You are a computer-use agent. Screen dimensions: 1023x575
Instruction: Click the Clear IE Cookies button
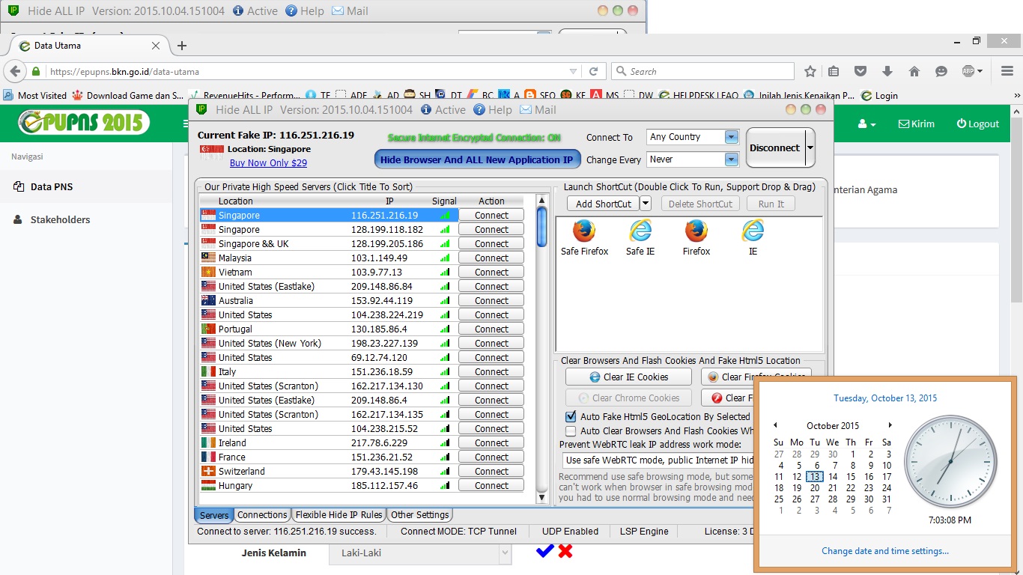(628, 377)
